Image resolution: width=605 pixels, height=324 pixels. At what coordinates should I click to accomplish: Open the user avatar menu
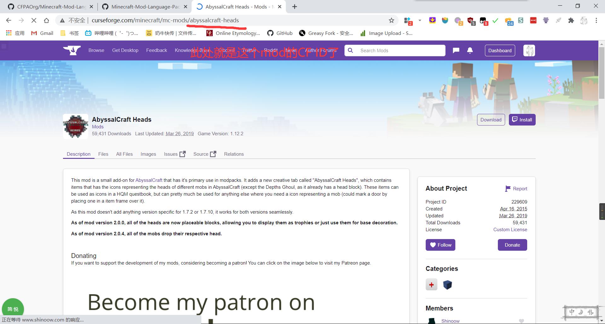click(x=529, y=50)
